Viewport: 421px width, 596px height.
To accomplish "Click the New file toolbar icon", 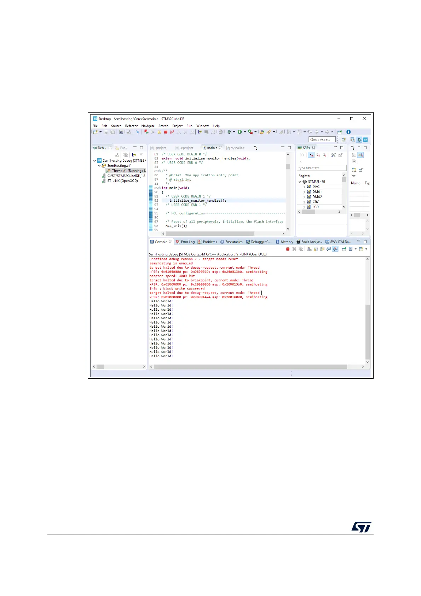I will (x=96, y=132).
